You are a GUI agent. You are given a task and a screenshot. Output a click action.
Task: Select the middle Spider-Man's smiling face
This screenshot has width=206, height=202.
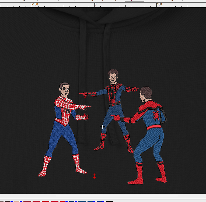pyautogui.click(x=113, y=79)
